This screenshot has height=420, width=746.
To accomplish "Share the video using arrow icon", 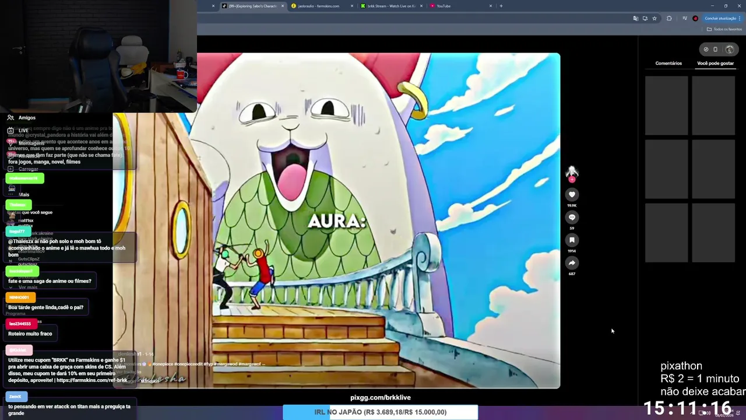I will pos(572,262).
